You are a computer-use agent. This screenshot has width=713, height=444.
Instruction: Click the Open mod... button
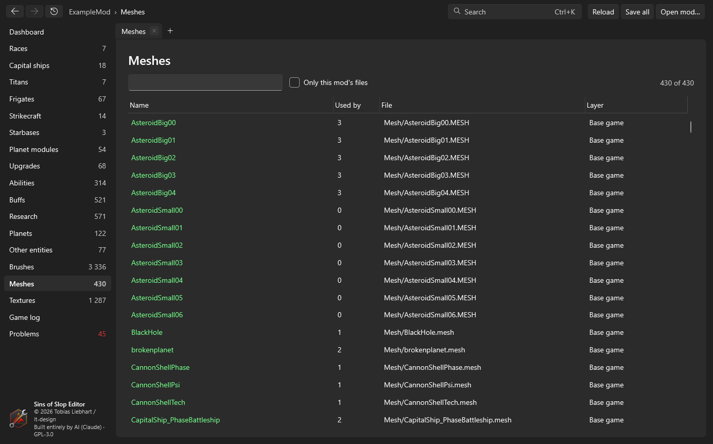coord(680,12)
